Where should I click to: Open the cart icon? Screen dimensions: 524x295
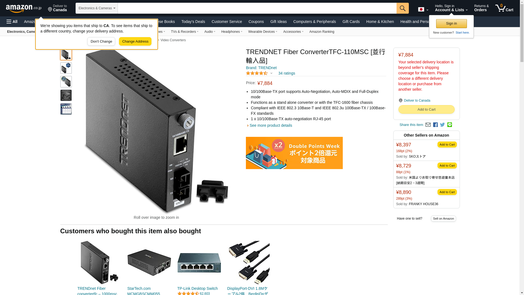[504, 8]
